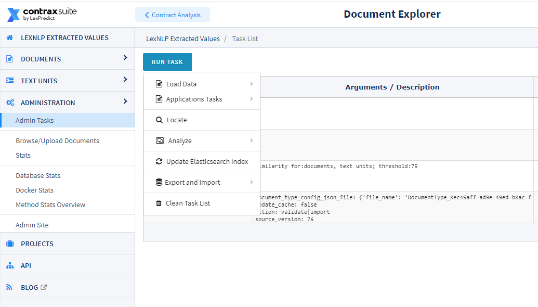The image size is (538, 307).
Task: Click the Text Units list icon
Action: pos(10,81)
